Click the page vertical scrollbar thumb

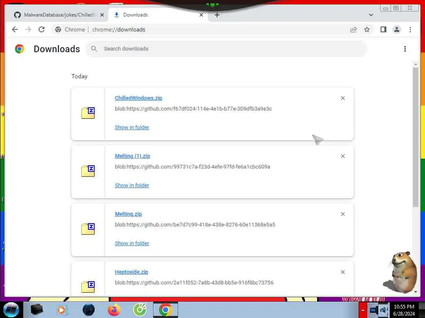click(x=415, y=137)
